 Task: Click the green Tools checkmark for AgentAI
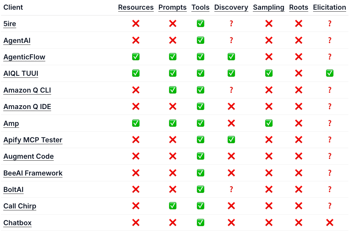tap(200, 40)
